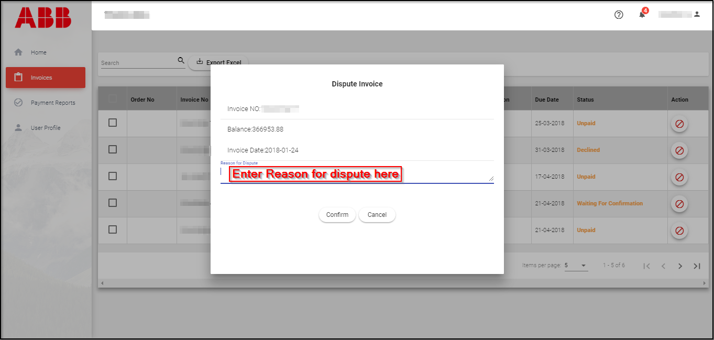Click dispute icon for Waiting For Confirmation invoice
The image size is (714, 340).
point(679,204)
